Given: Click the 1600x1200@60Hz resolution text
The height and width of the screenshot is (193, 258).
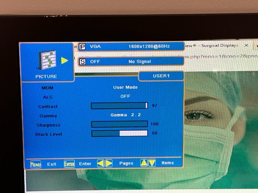Looking at the screenshot, I should point(149,46).
